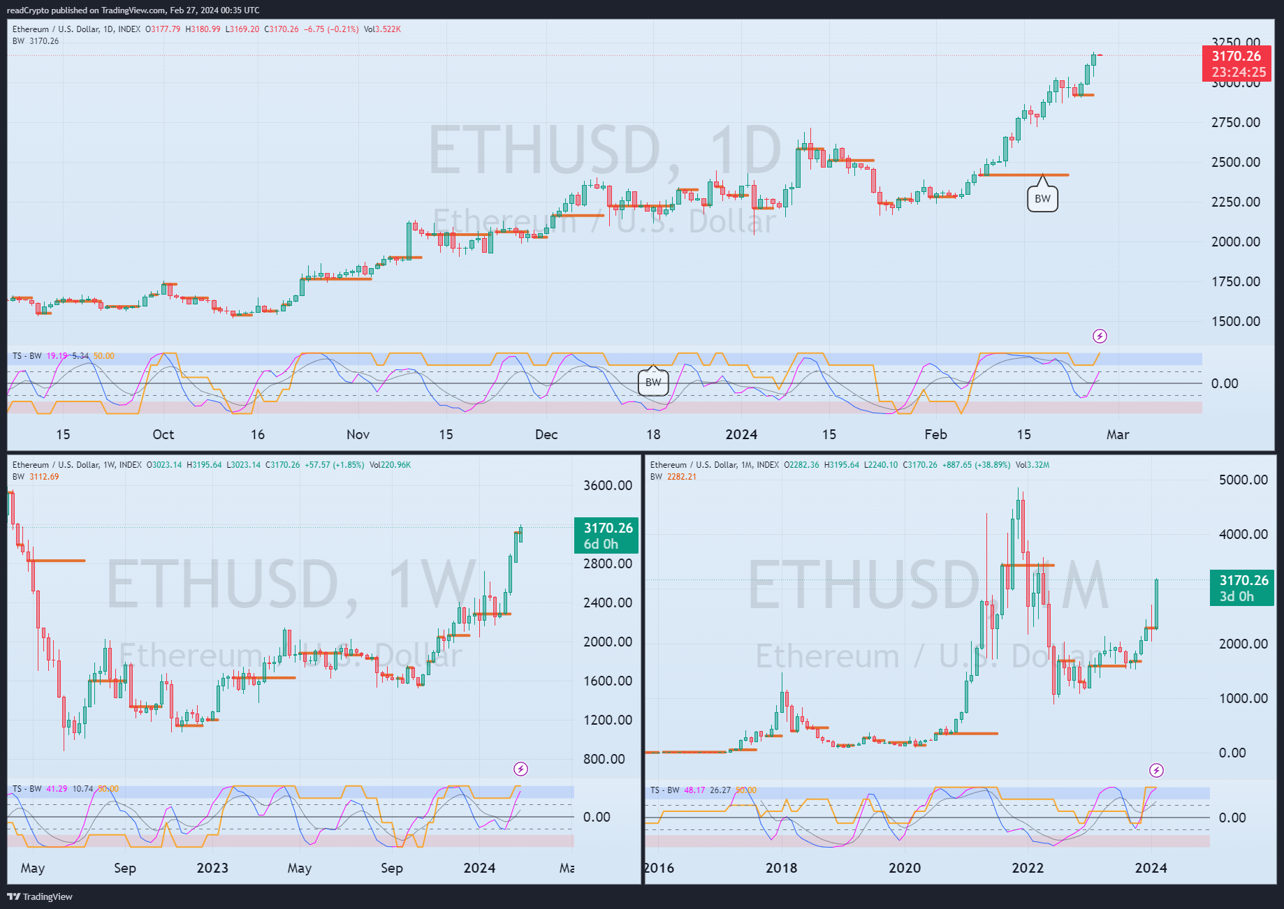The image size is (1284, 909).
Task: Click the green 3170.26 6d 0h price label
Action: tap(606, 535)
